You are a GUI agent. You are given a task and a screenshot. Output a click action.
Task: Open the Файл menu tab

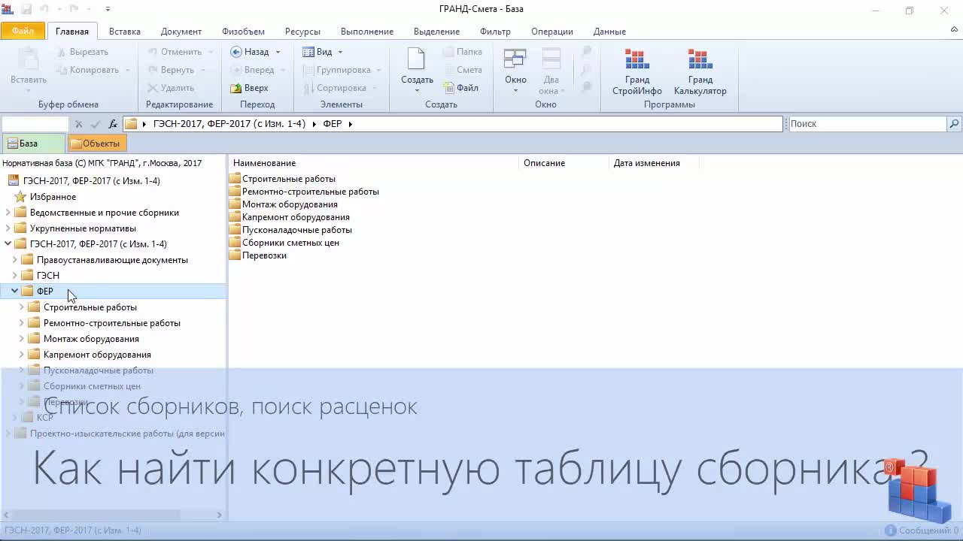23,32
